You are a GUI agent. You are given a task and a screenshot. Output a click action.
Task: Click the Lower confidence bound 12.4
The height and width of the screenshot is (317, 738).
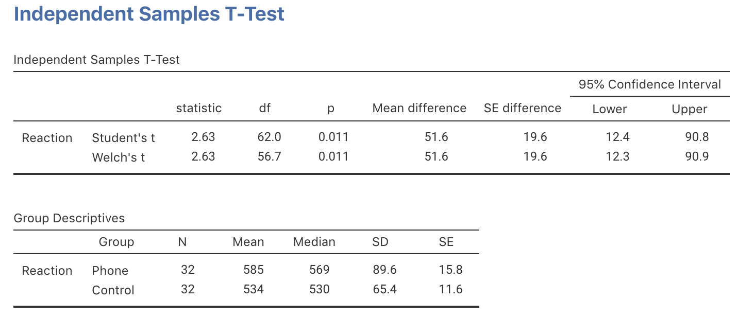point(618,137)
